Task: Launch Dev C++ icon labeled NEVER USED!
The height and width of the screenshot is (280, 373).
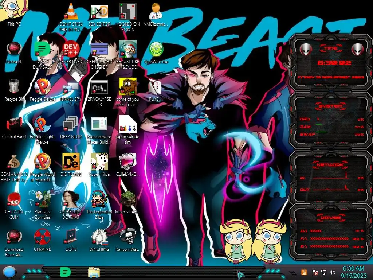Action: click(x=71, y=49)
